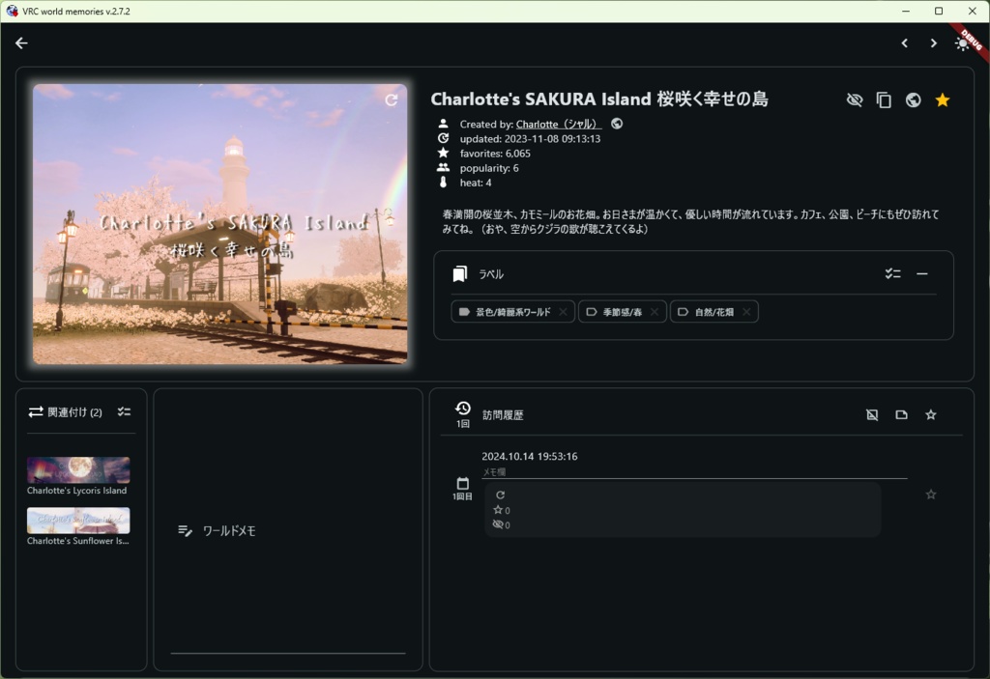Hide this world using the crossed-eye icon
Image resolution: width=990 pixels, height=679 pixels.
[x=855, y=99]
